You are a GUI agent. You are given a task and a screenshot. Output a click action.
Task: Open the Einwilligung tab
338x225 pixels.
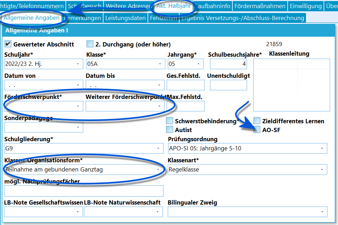[x=306, y=6]
